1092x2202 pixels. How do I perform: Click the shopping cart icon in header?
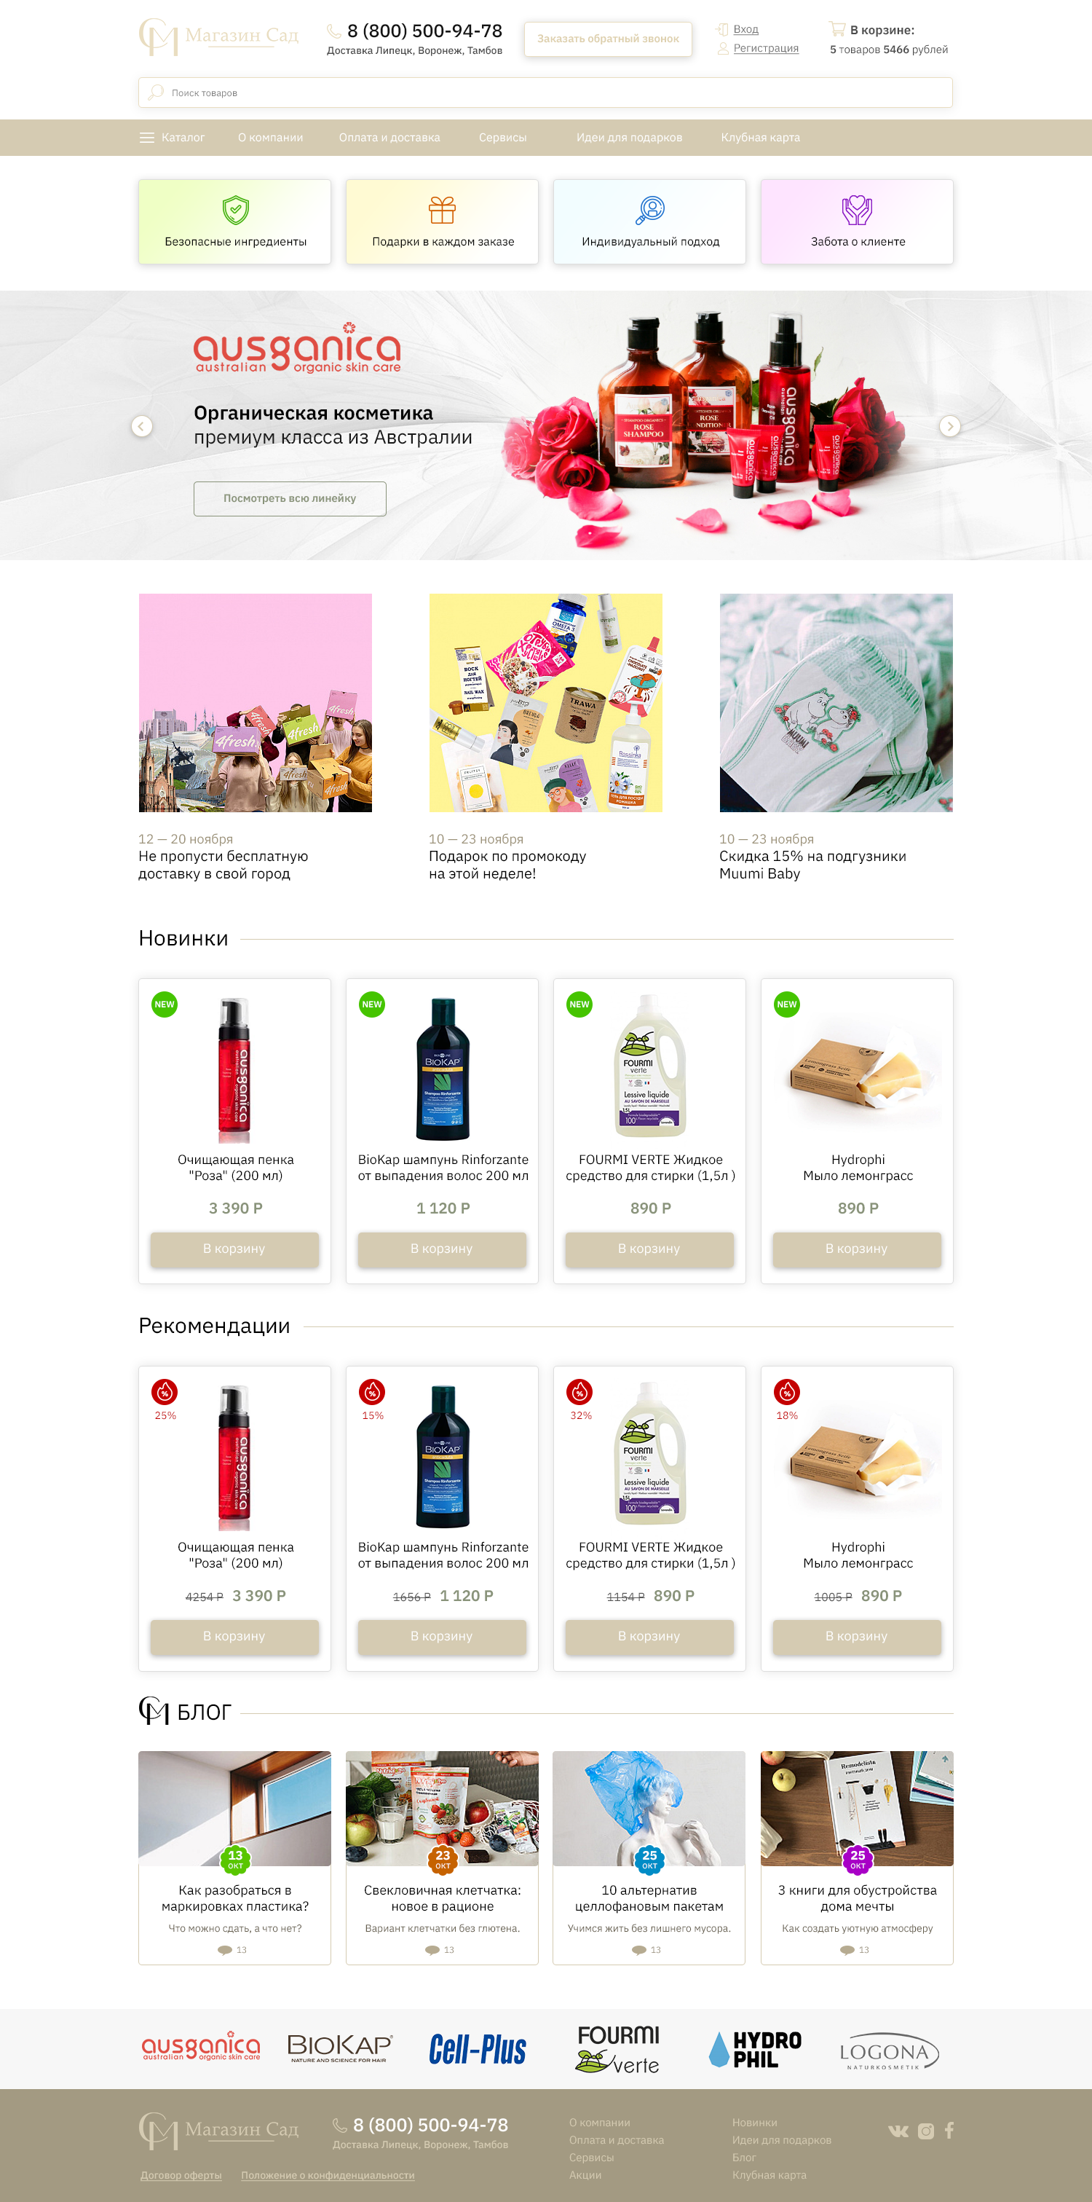(x=836, y=29)
